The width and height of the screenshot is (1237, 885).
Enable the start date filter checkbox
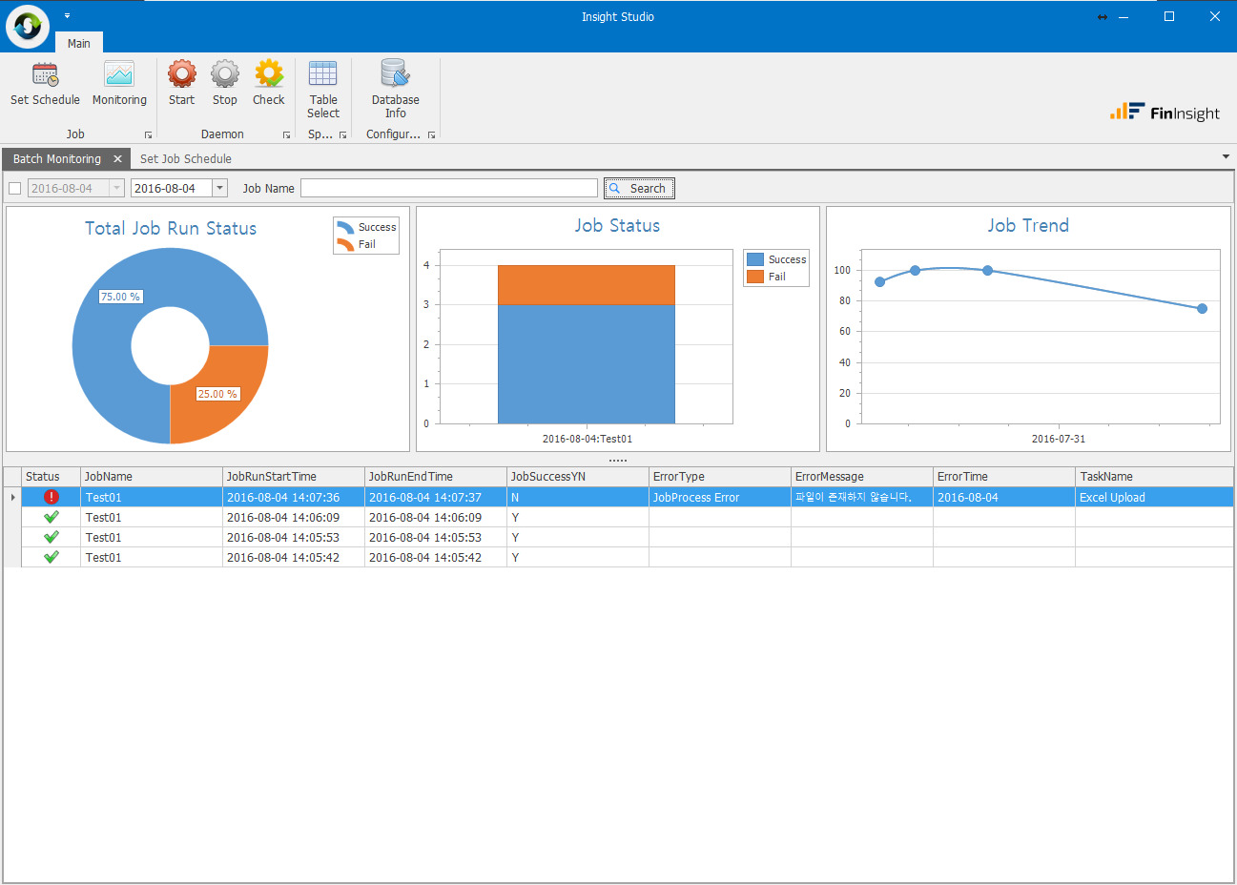click(14, 188)
